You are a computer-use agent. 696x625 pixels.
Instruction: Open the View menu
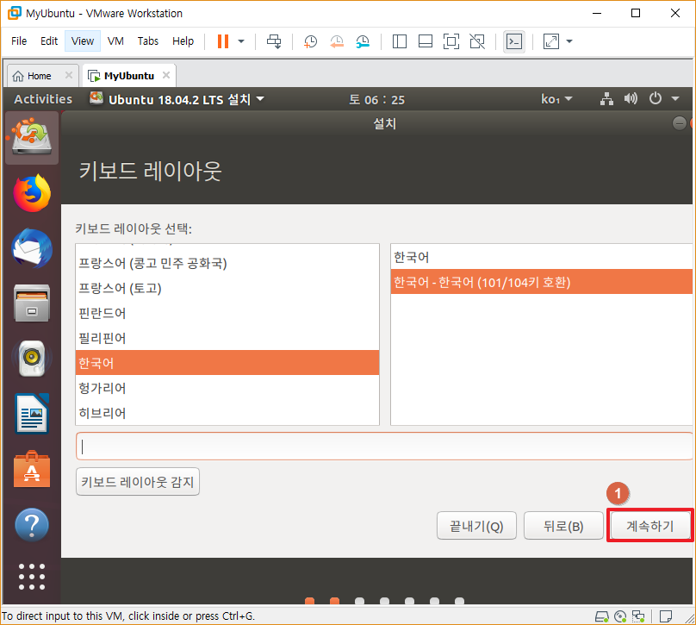(83, 41)
